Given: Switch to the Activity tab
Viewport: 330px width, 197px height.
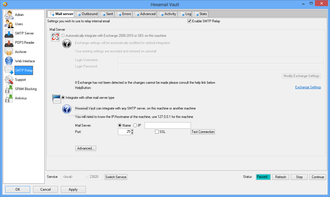Looking at the screenshot, I should click(167, 14).
